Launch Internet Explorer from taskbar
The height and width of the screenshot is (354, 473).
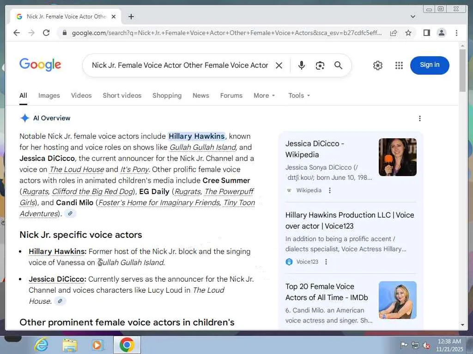click(41, 345)
